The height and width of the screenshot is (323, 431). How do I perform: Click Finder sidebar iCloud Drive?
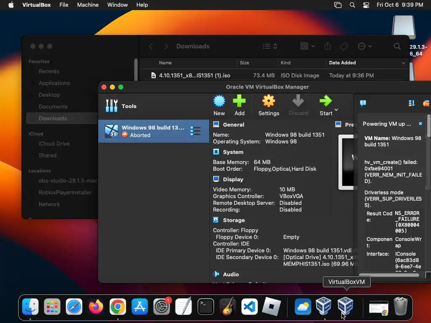coord(54,144)
